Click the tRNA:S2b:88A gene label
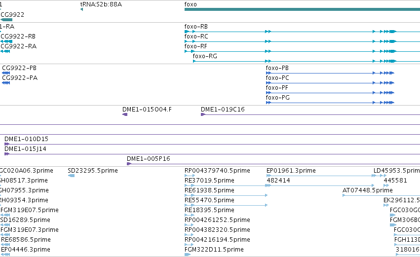Viewport: 420px width, 257px height. (101, 4)
